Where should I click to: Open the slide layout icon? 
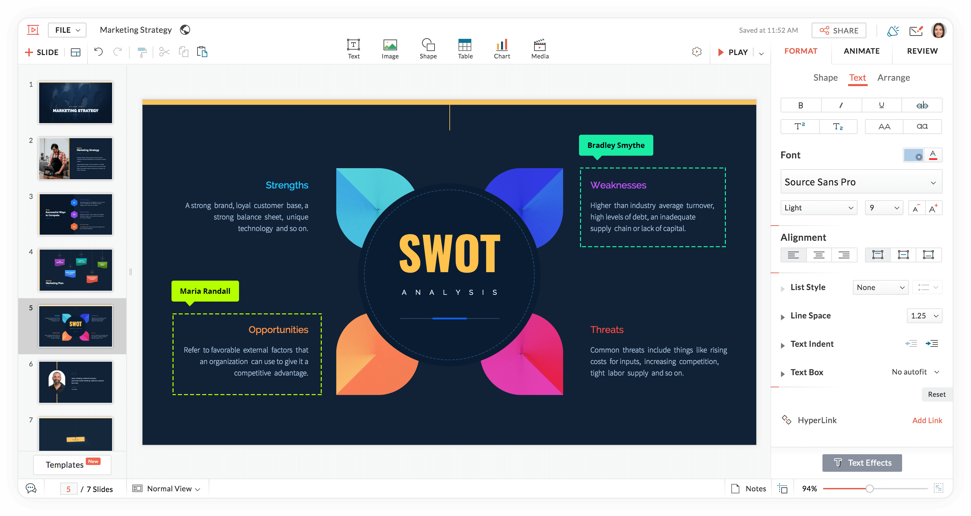point(75,52)
